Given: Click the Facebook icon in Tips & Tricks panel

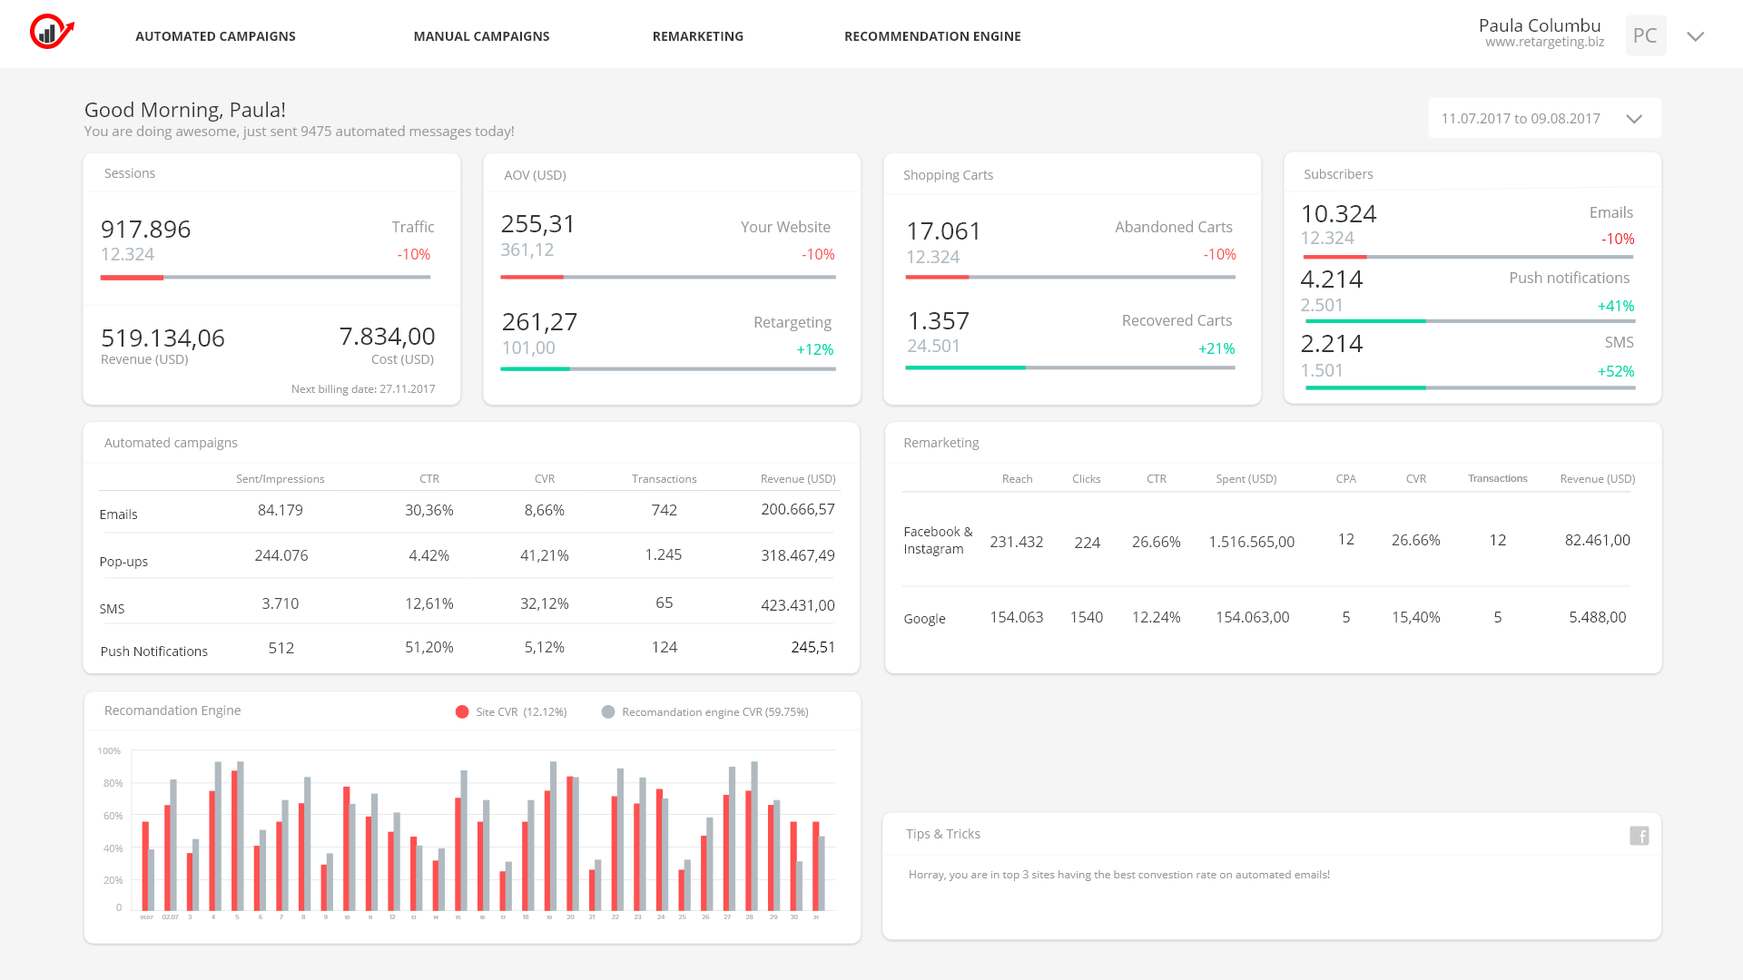Looking at the screenshot, I should [x=1640, y=835].
